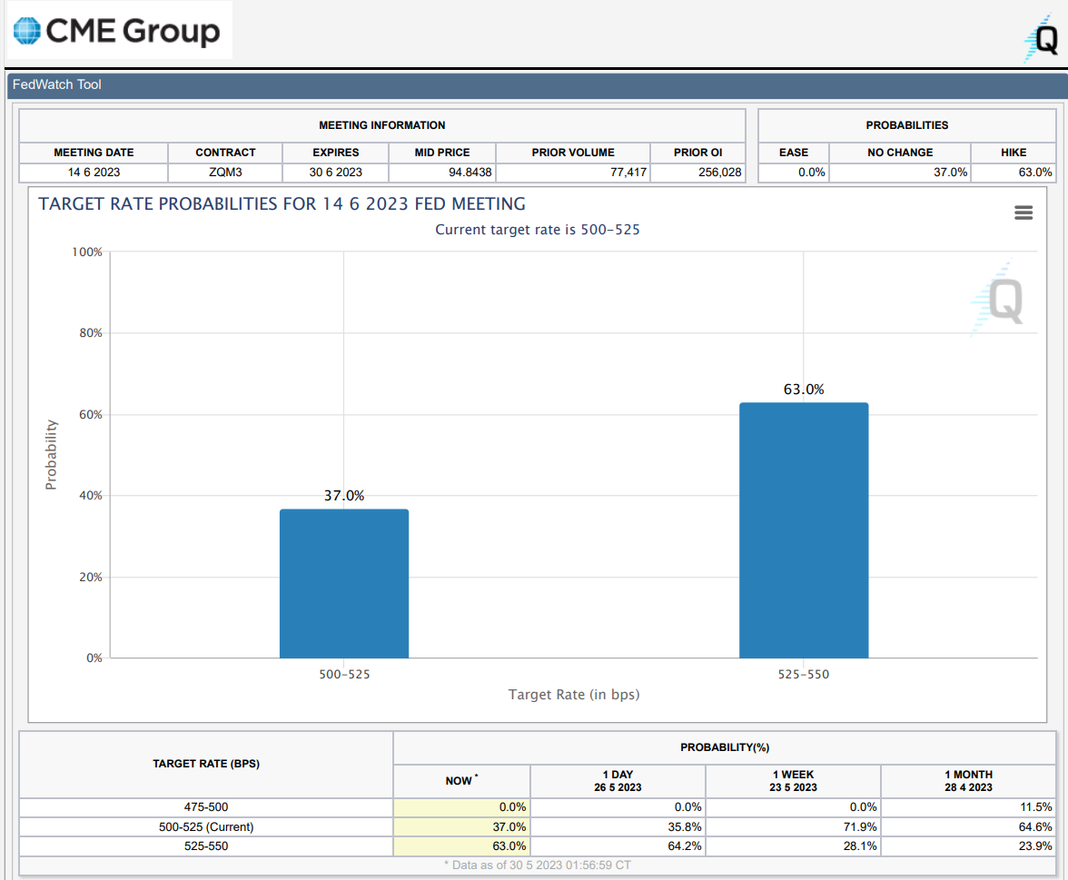Click the ZQM3 contract cell

pos(225,173)
